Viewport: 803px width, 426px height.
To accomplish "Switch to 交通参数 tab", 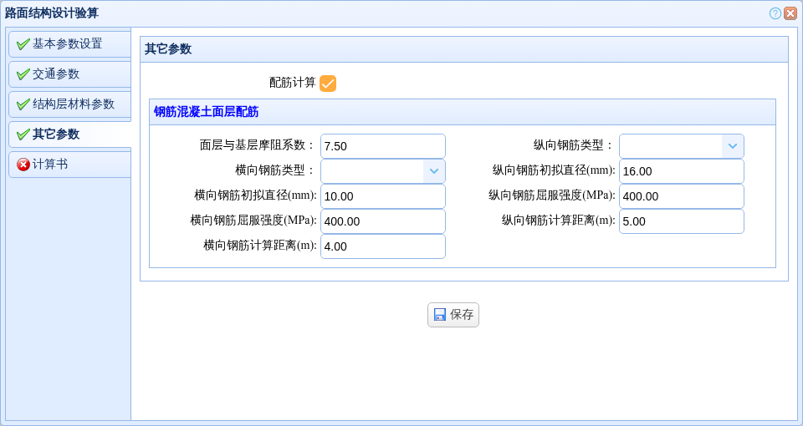I will (69, 74).
